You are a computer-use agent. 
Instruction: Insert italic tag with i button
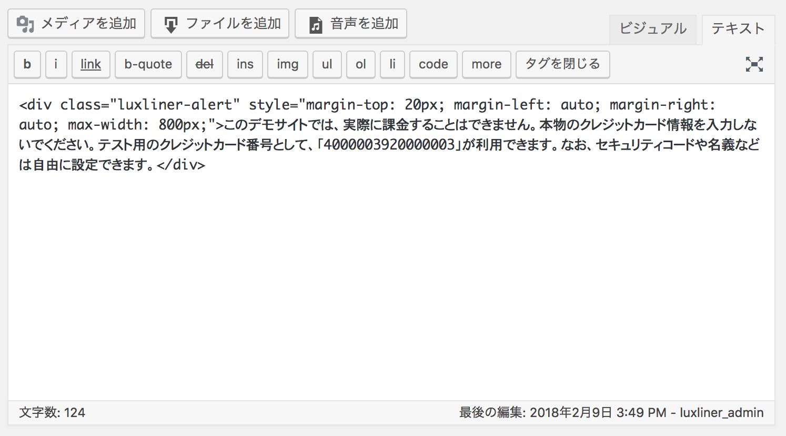coord(56,64)
